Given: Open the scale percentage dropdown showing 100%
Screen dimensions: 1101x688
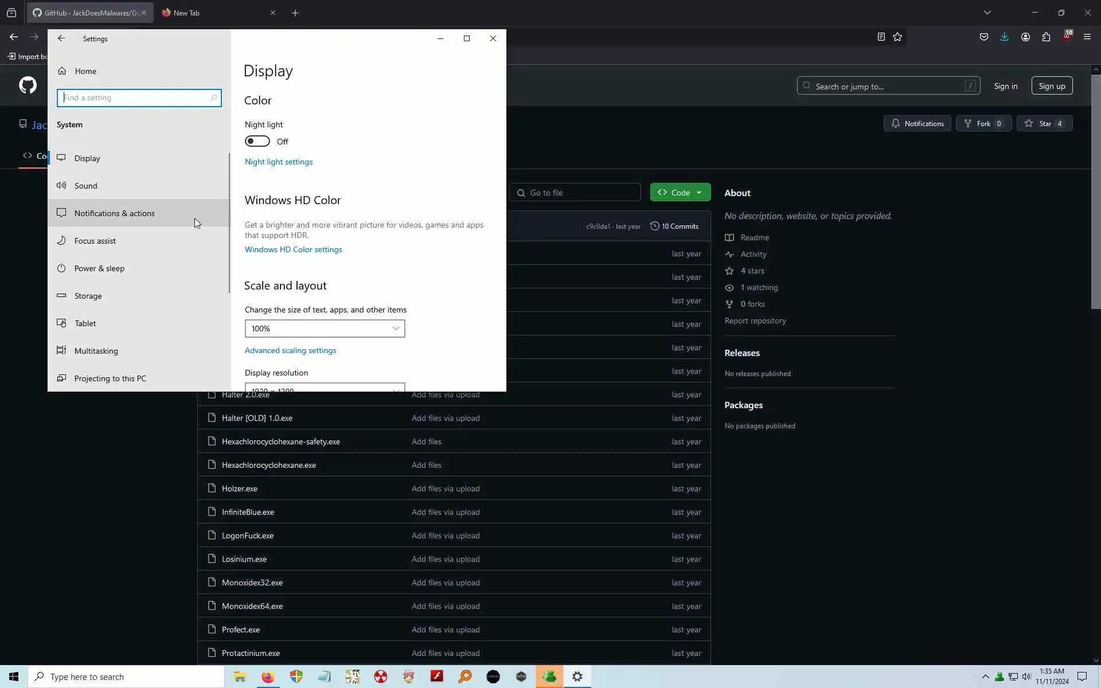Looking at the screenshot, I should click(x=325, y=329).
